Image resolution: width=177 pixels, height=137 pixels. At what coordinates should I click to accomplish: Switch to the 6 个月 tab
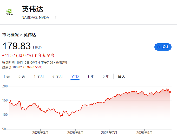pyautogui.click(x=57, y=76)
